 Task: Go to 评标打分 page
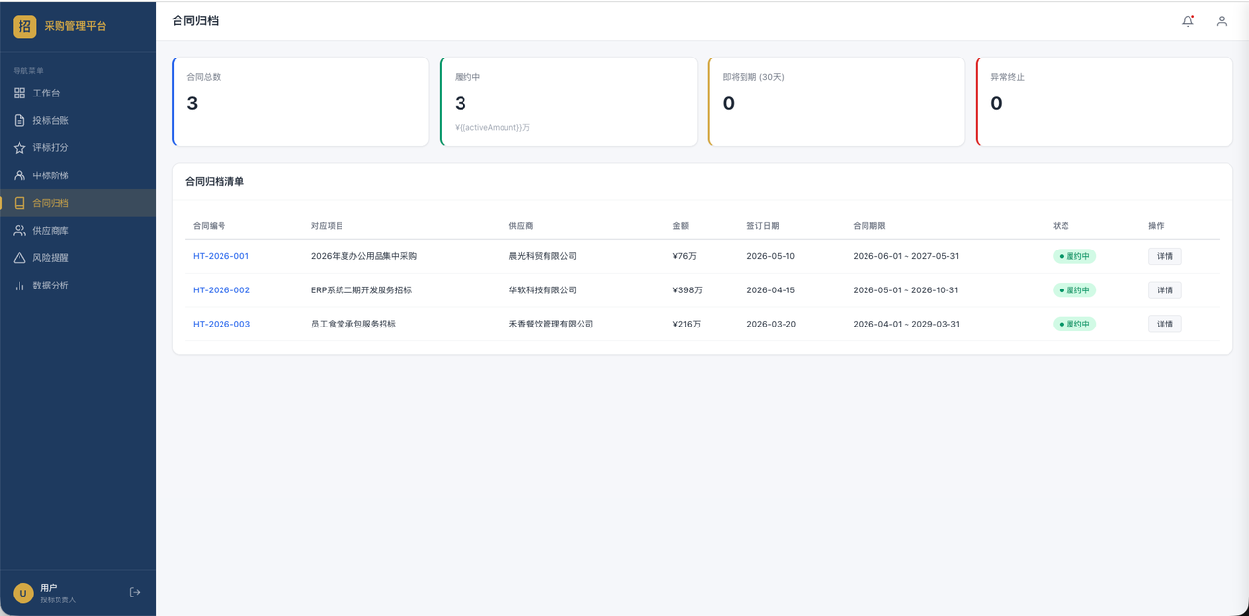(78, 148)
